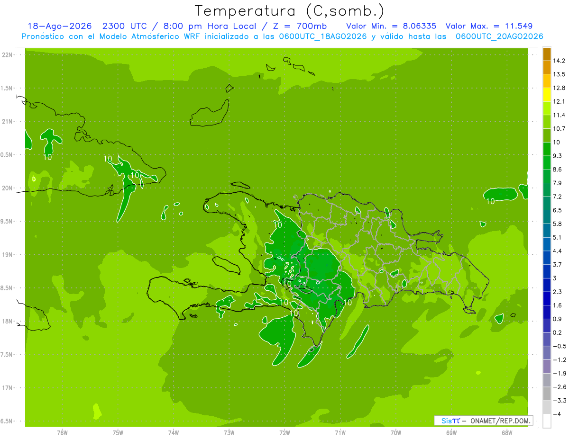Image resolution: width=569 pixels, height=439 pixels.
Task: Click the "75W" longitude label
Action: pos(118,433)
